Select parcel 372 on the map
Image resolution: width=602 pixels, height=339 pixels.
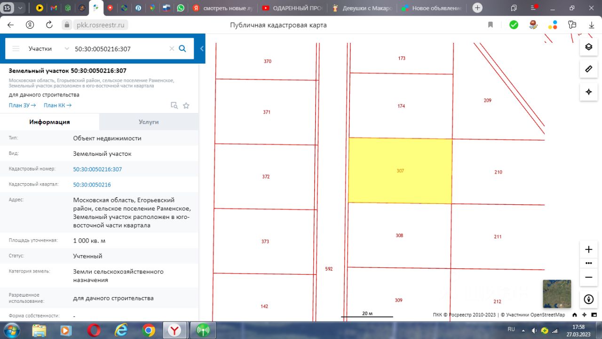coord(266,177)
